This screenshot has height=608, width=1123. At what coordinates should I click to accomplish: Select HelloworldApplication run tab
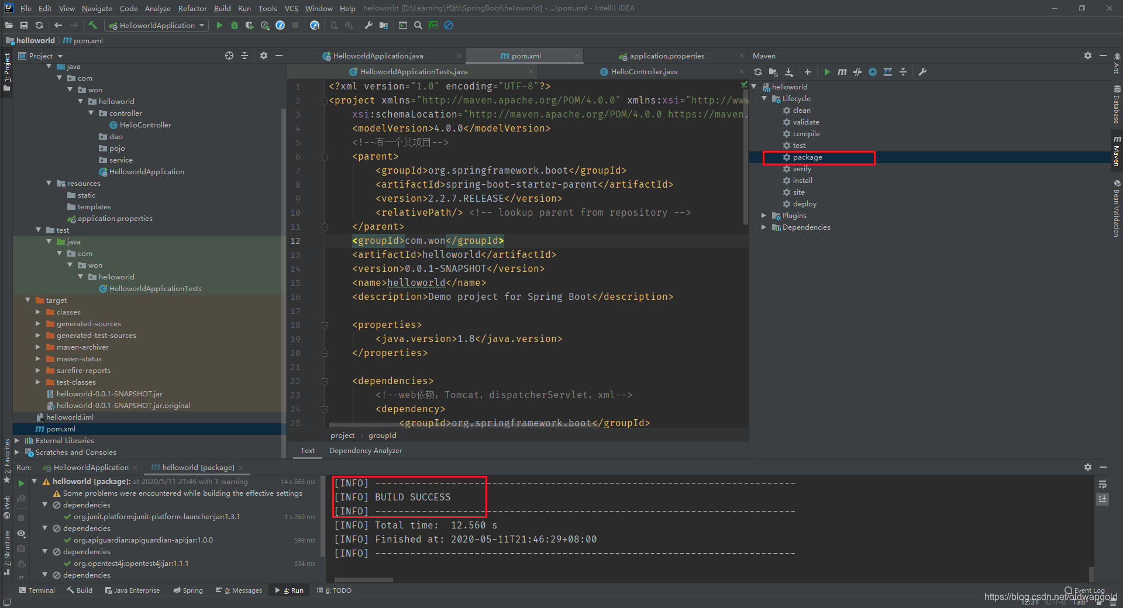click(x=91, y=467)
